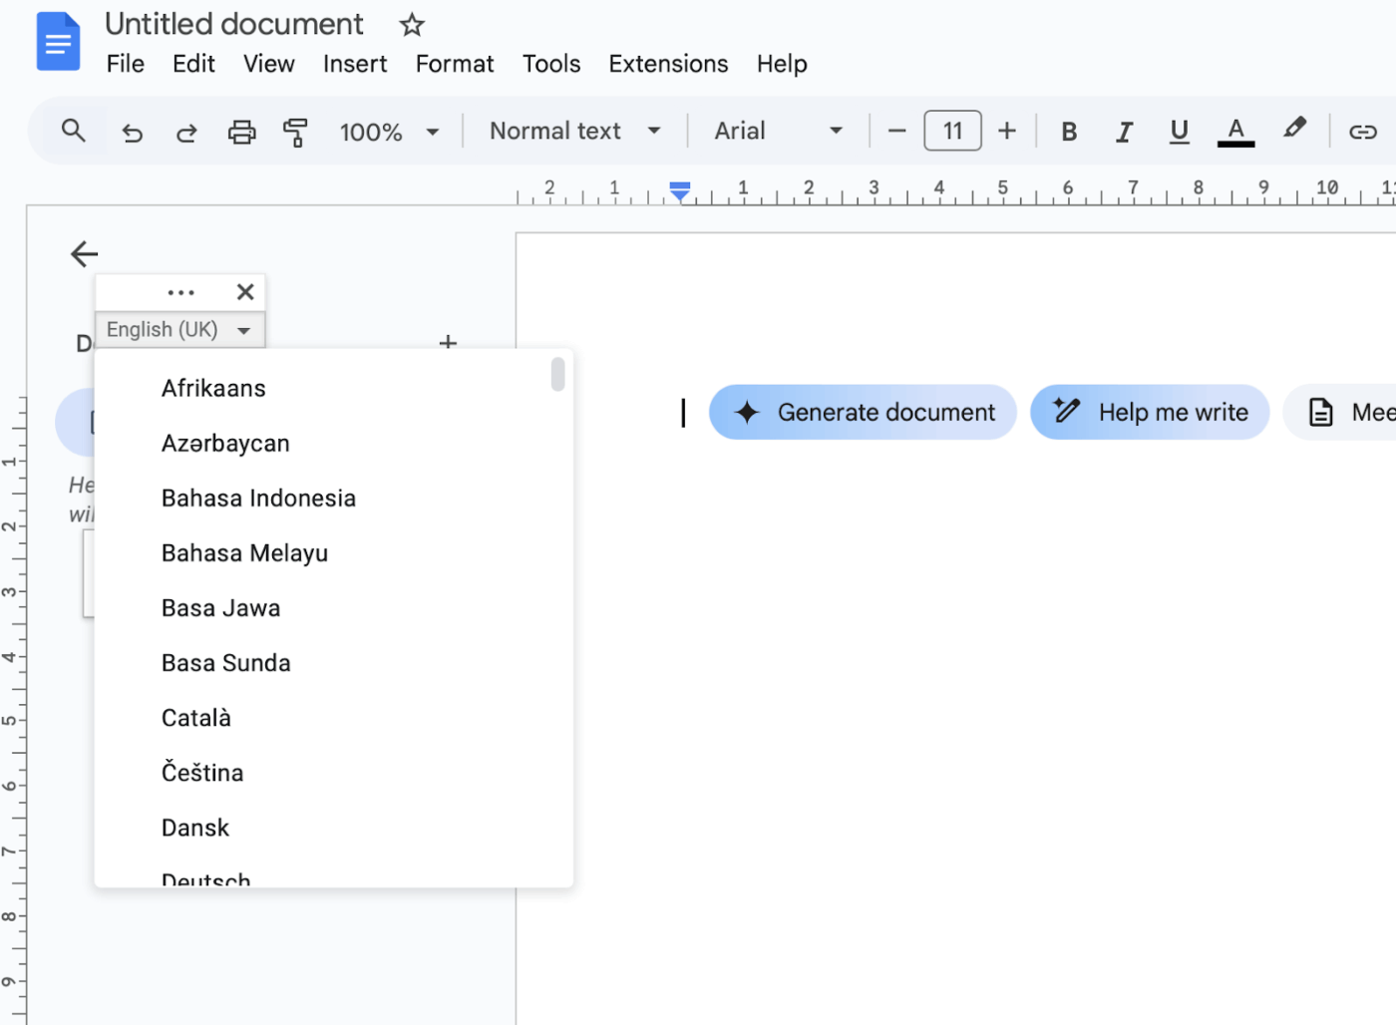1396x1025 pixels.
Task: Toggle italic formatting
Action: [x=1124, y=131]
